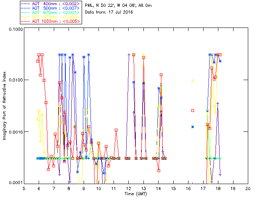Image resolution: width=255 pixels, height=204 pixels.
Task: Click the x-axis tick label 12
Action: click(x=128, y=188)
